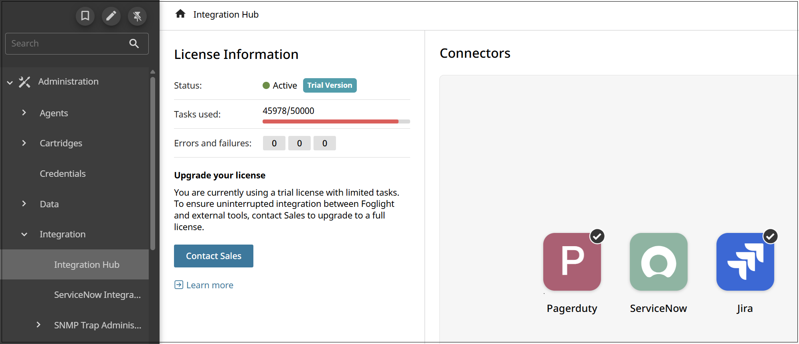799x344 pixels.
Task: Click the search magnifier icon
Action: [134, 44]
